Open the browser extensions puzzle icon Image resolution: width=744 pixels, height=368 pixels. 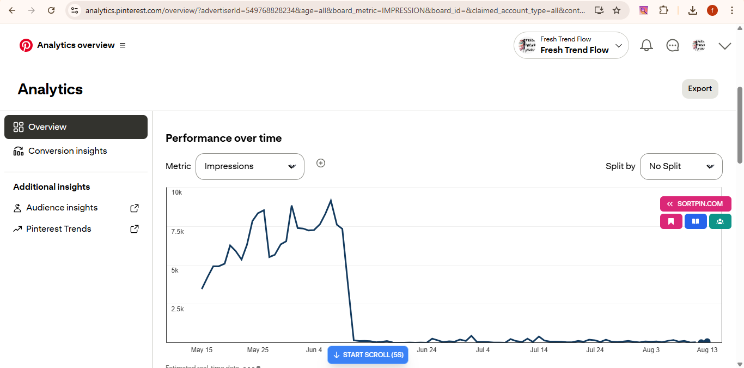[663, 10]
